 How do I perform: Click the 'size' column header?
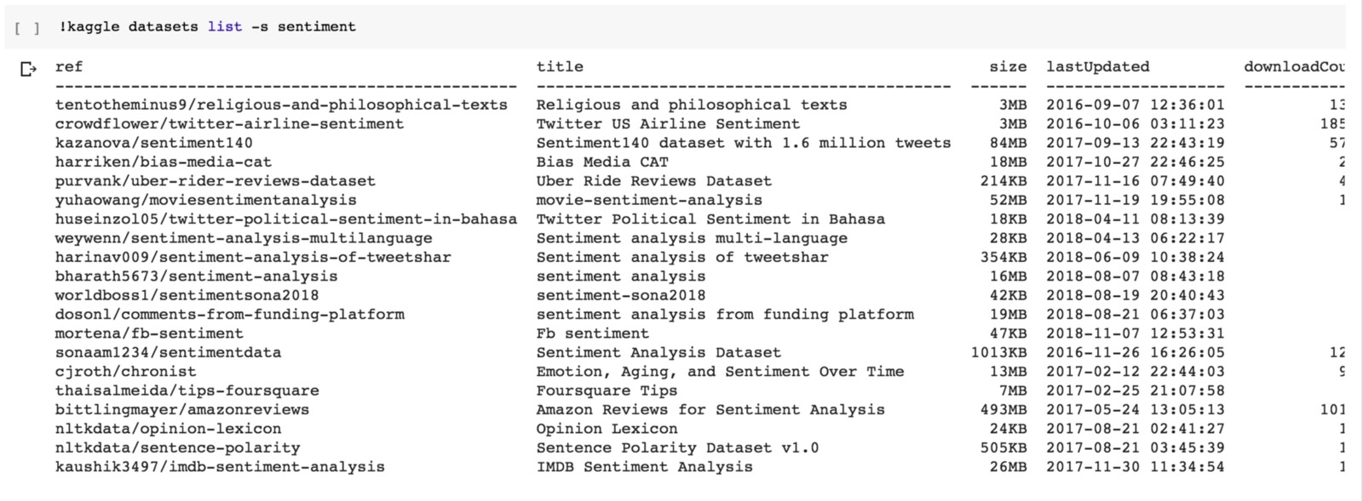point(1008,66)
